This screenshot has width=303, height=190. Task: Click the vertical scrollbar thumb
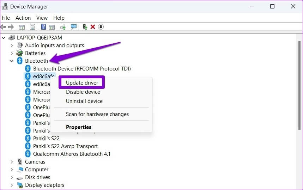click(x=299, y=85)
